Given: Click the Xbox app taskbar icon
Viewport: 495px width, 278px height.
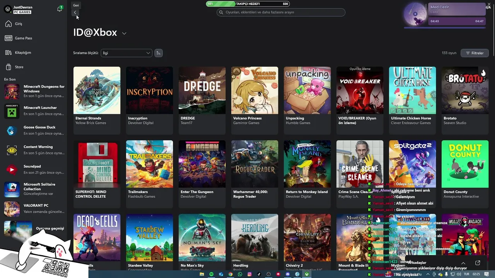Looking at the screenshot, I should (307, 274).
